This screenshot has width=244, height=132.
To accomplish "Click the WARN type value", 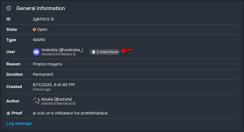I will point(39,40).
